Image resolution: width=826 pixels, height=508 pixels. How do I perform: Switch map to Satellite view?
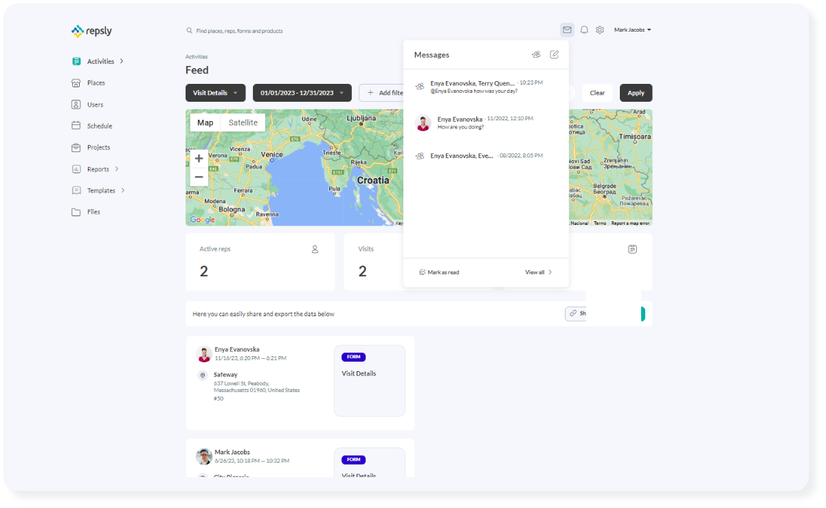pos(243,122)
